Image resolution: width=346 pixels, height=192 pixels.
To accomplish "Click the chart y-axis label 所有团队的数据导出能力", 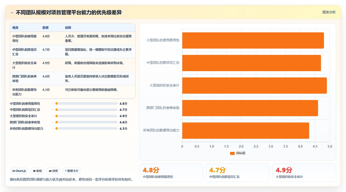I will point(161,130).
